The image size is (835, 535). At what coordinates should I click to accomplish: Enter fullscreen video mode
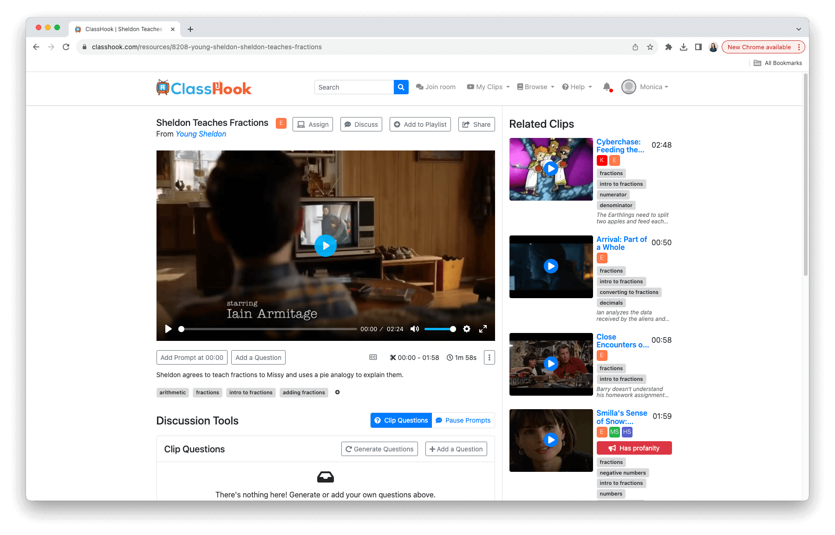(x=483, y=329)
